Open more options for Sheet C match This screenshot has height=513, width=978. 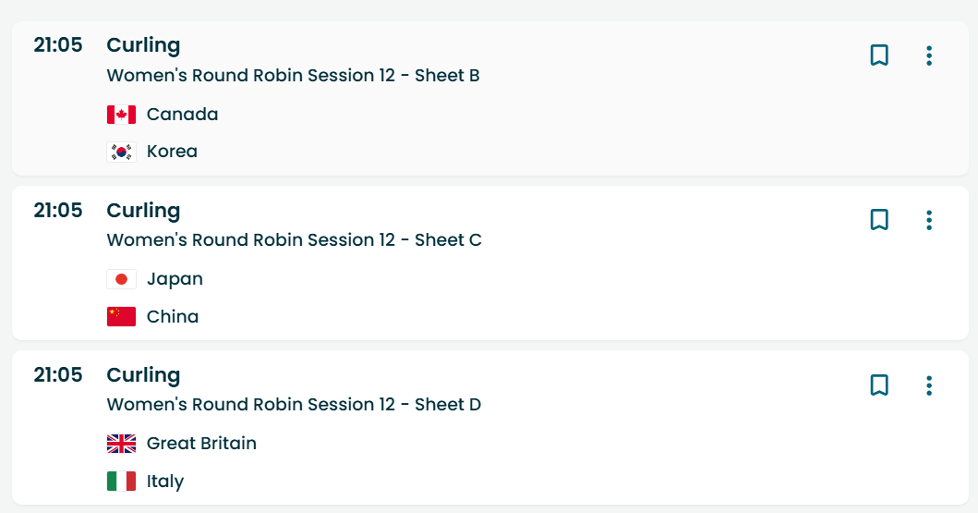pyautogui.click(x=929, y=220)
